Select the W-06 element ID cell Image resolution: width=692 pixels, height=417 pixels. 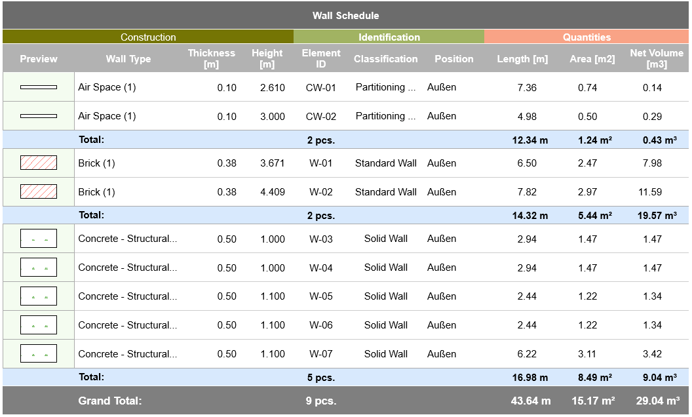coord(321,325)
